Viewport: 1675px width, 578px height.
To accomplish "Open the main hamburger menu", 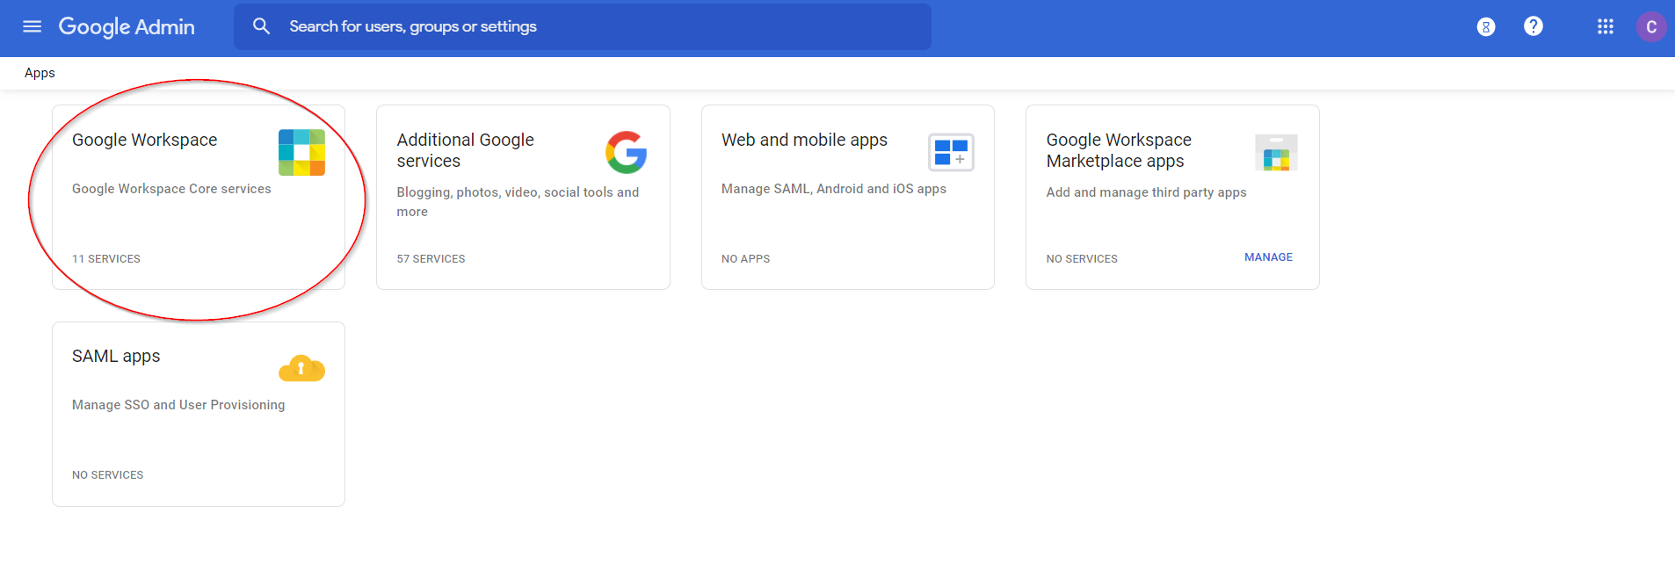I will 33,26.
